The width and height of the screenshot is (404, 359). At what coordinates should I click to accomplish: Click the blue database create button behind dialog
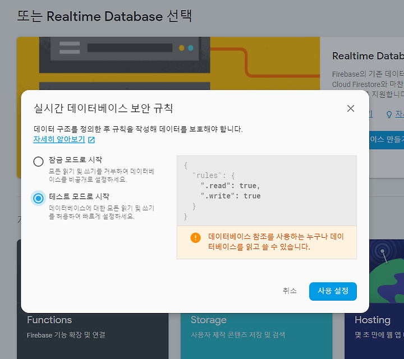click(387, 140)
